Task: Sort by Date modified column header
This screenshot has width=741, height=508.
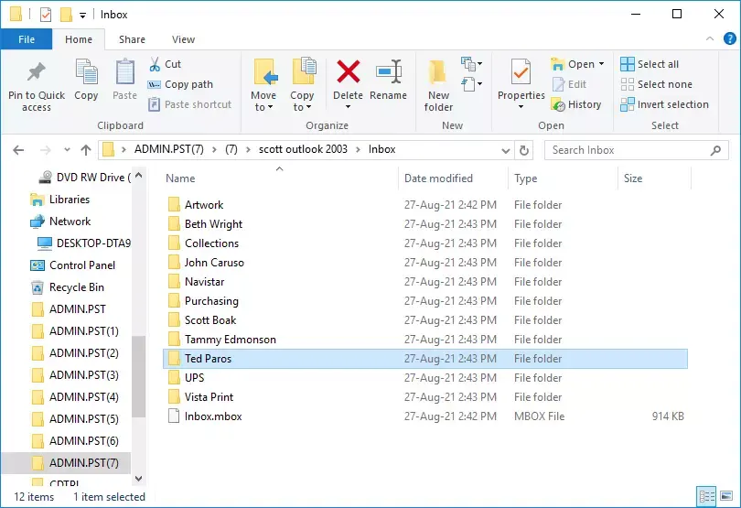Action: [453, 178]
